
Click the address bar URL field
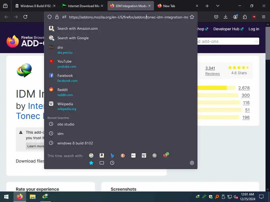click(128, 17)
